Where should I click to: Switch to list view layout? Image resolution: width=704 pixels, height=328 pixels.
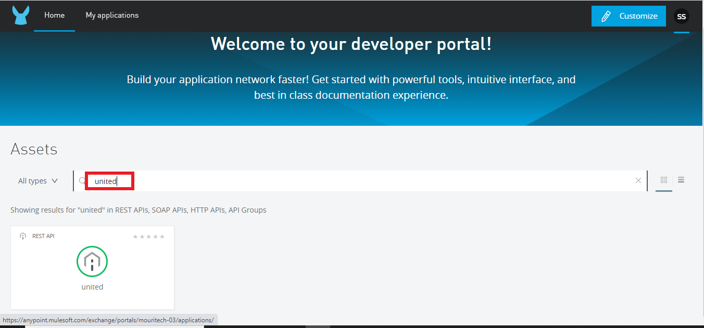[681, 180]
